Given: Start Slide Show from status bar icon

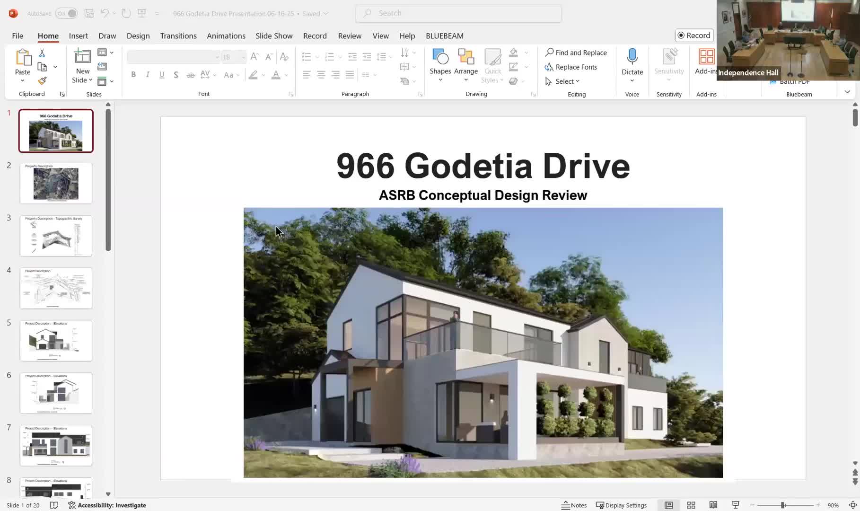Looking at the screenshot, I should pos(735,505).
